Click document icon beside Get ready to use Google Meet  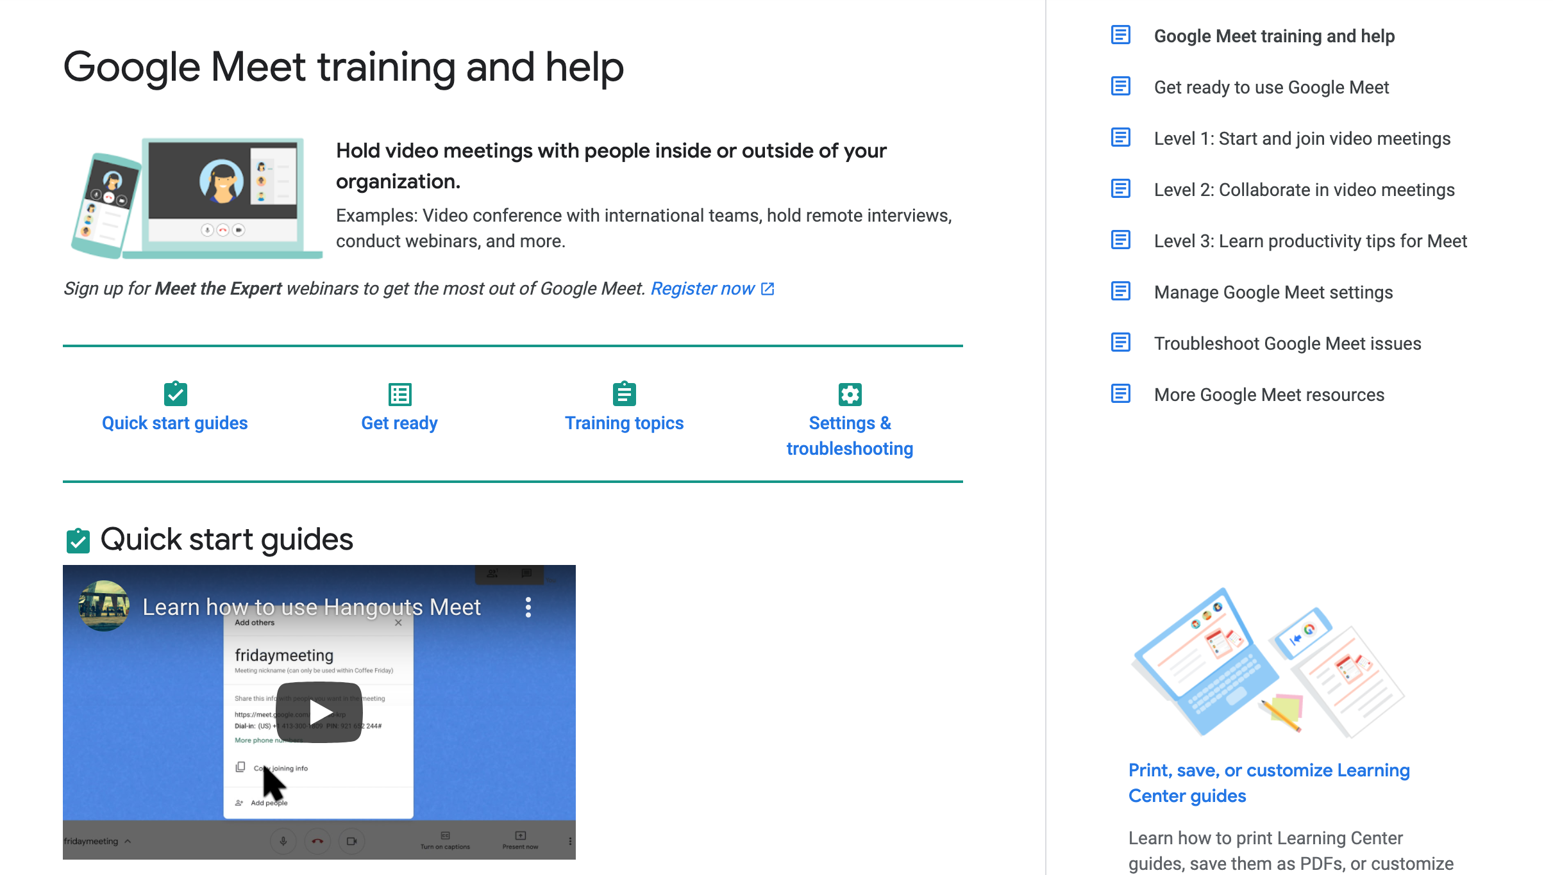(x=1120, y=86)
